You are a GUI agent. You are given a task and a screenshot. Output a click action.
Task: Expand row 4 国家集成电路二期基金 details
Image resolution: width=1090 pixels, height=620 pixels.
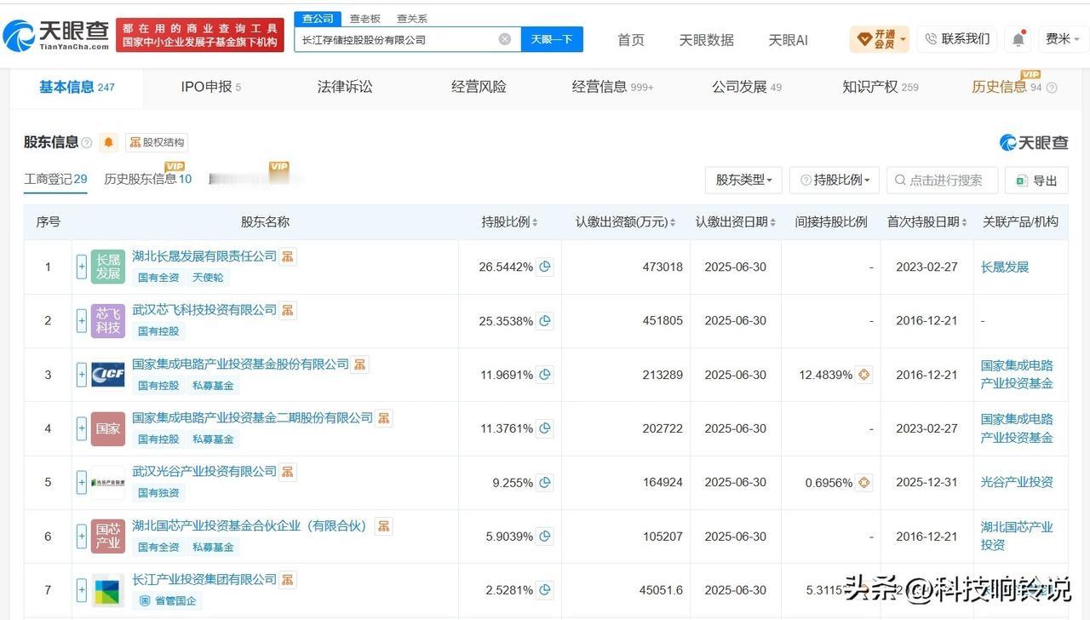[x=82, y=428]
